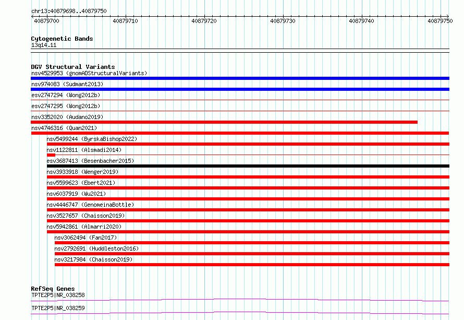Click the red bar for nsv5499244
Image resolution: width=464 pixels, height=320 pixels.
[x=248, y=144]
